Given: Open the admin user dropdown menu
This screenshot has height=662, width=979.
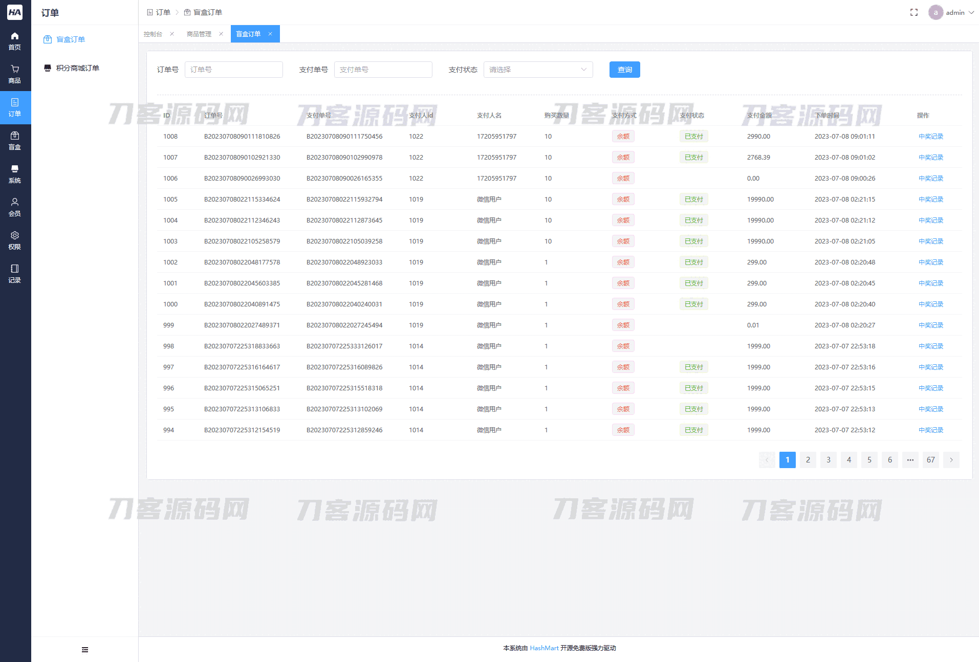Looking at the screenshot, I should [951, 12].
